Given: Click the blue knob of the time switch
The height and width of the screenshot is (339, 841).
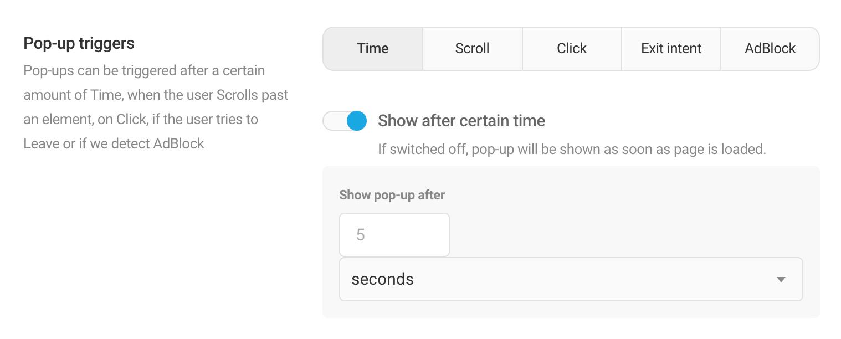Looking at the screenshot, I should click(356, 121).
